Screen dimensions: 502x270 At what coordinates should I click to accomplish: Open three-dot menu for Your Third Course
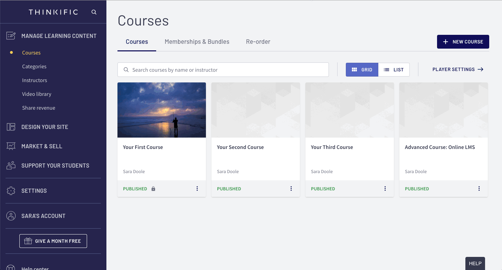click(385, 189)
